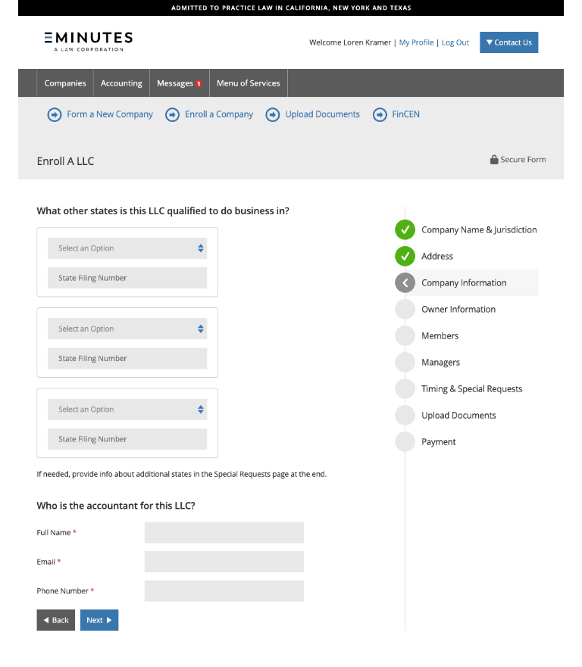Click the Next button
This screenshot has width=582, height=667.
pyautogui.click(x=99, y=620)
